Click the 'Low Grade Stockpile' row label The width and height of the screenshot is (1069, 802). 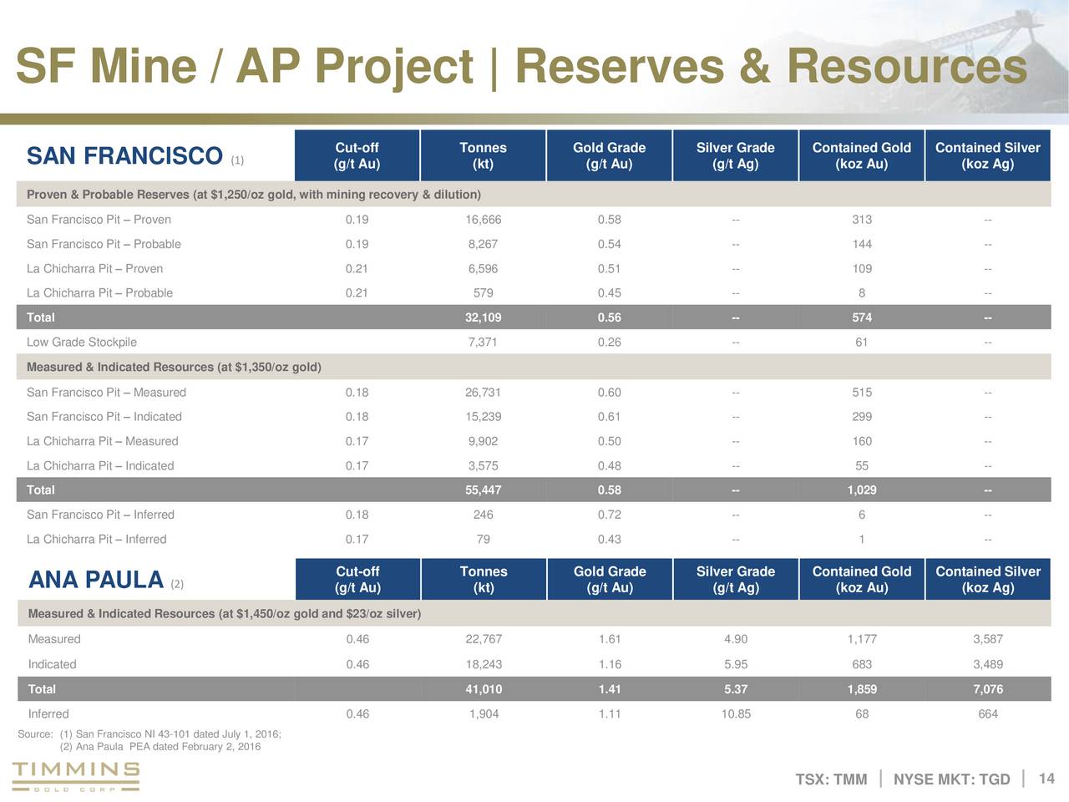point(82,343)
